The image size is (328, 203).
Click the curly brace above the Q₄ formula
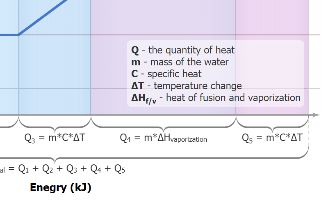[163, 125]
